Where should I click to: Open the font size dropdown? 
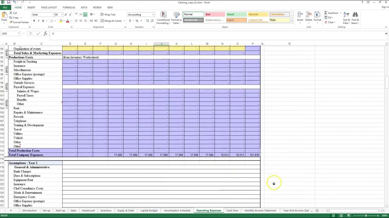pyautogui.click(x=62, y=15)
